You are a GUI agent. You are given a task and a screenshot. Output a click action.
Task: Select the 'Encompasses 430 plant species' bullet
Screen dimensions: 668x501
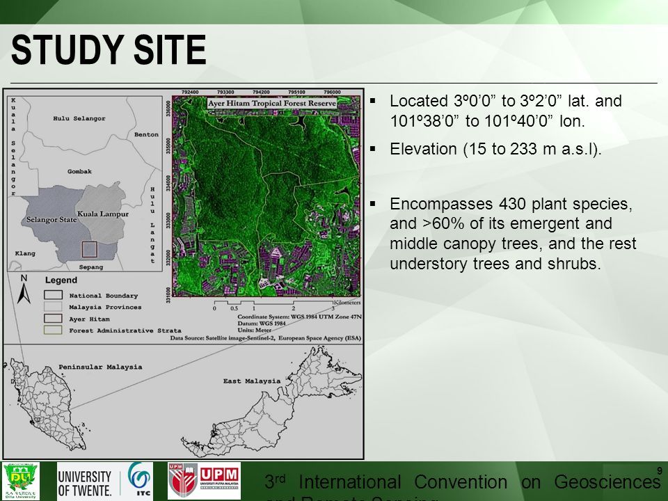coord(513,234)
